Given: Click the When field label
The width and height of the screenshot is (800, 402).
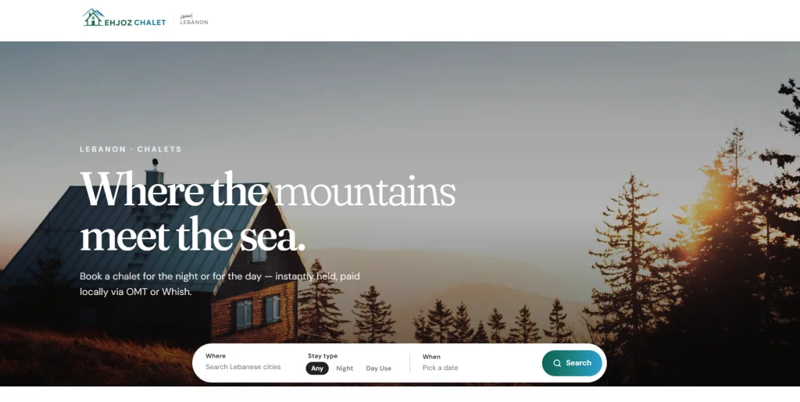Looking at the screenshot, I should [x=431, y=357].
